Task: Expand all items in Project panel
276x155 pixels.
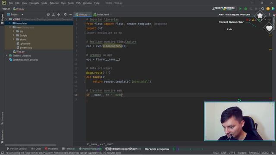Action: [x=53, y=14]
